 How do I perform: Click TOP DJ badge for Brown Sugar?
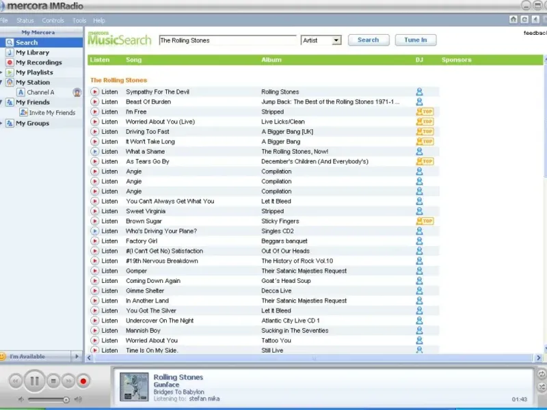425,221
